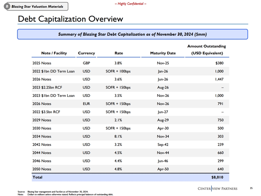
Task: Click the 2023 $2.25bn RCF row label
Action: [x=46, y=87]
